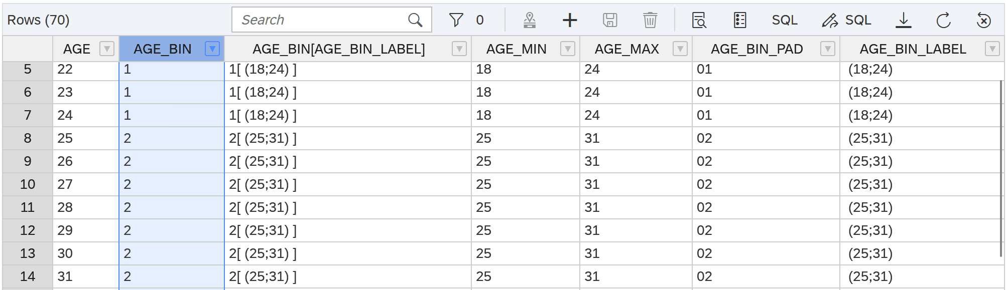Click the reset/cancel circular X icon

click(x=984, y=20)
